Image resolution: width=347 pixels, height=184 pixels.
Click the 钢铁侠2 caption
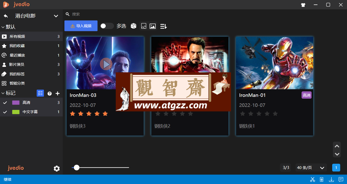162,126
